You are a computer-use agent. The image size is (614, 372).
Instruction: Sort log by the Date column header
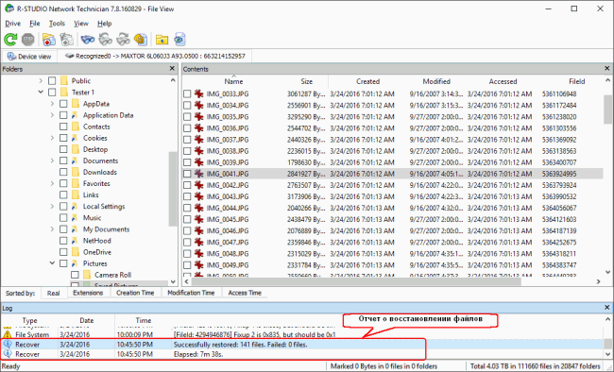[87, 320]
